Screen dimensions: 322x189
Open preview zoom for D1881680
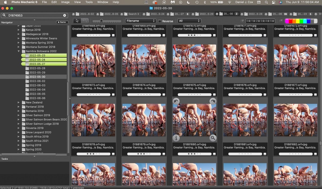[x=213, y=138]
